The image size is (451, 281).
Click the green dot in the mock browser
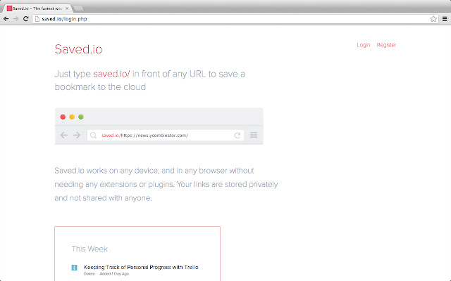[81, 117]
